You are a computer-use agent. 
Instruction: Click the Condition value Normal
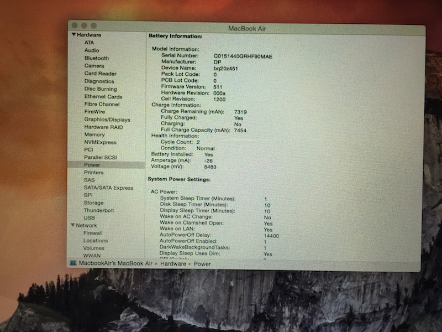click(206, 148)
